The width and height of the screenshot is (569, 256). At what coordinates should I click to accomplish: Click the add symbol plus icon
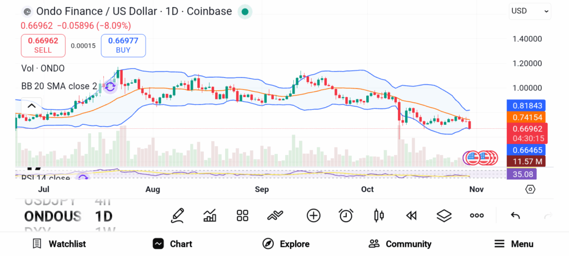313,215
